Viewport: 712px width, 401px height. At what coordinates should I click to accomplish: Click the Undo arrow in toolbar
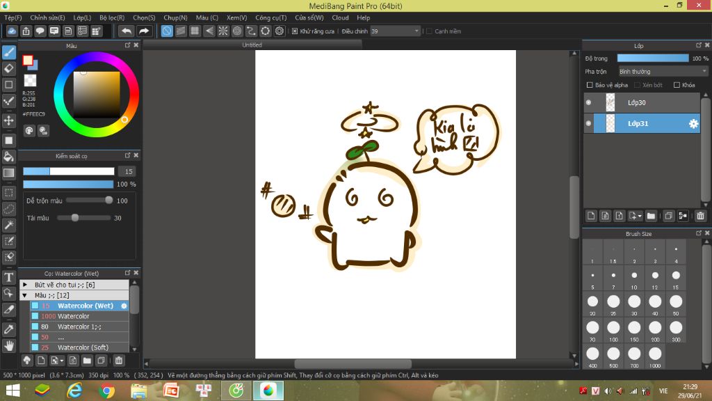pos(127,31)
